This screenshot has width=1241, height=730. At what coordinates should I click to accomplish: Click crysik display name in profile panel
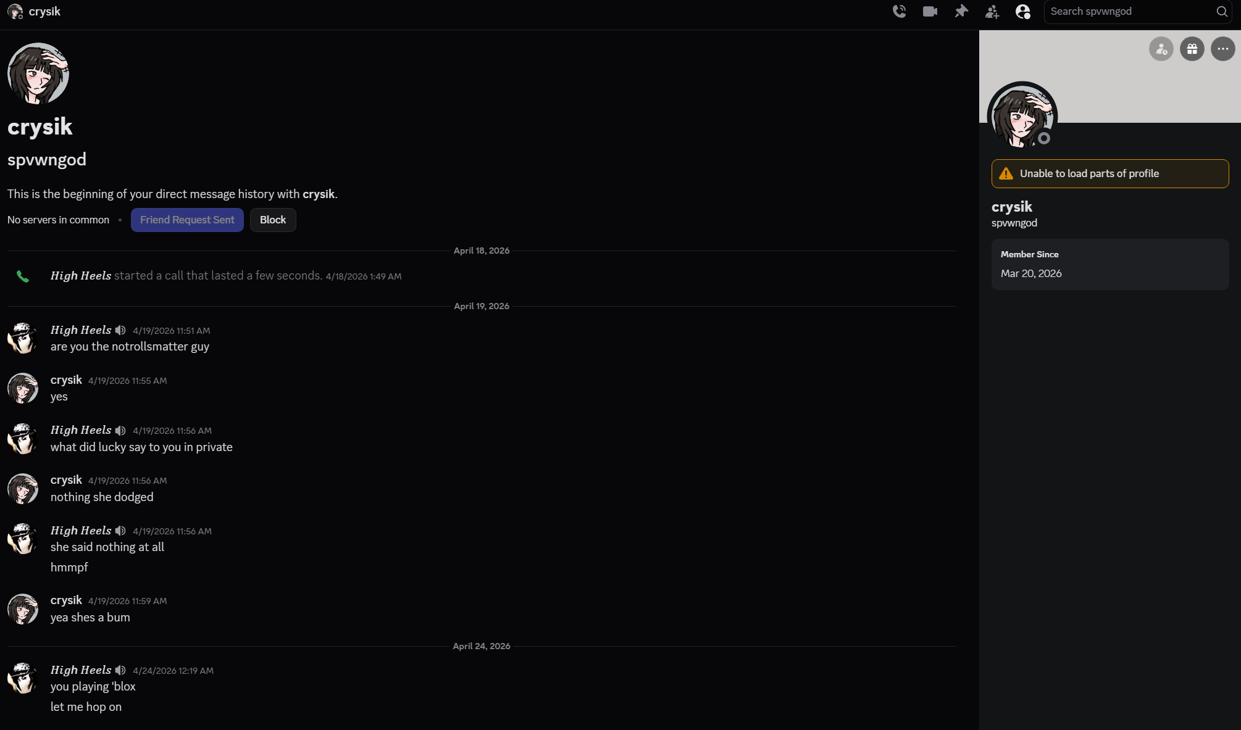(1011, 207)
